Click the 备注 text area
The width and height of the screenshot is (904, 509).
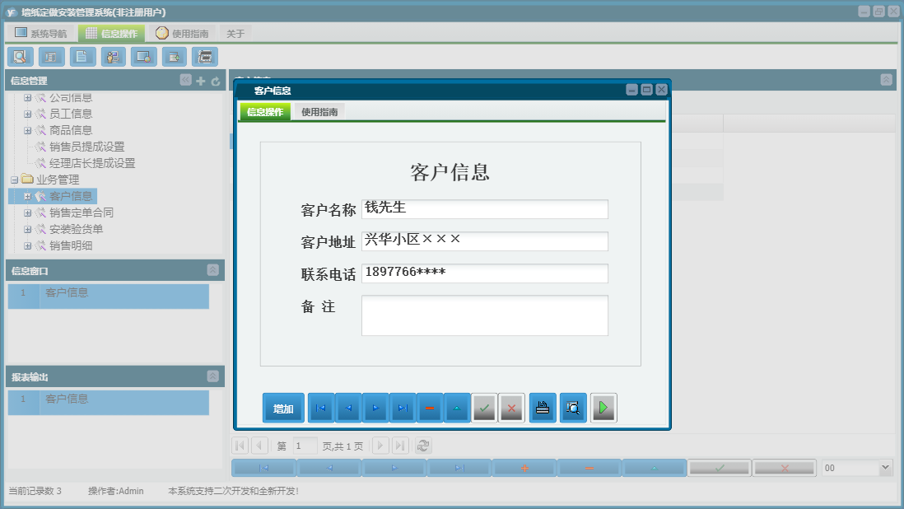pyautogui.click(x=485, y=315)
